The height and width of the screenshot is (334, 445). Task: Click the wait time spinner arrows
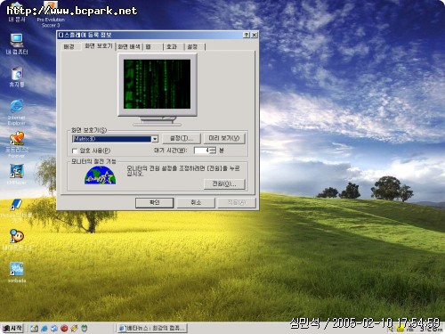tap(213, 151)
